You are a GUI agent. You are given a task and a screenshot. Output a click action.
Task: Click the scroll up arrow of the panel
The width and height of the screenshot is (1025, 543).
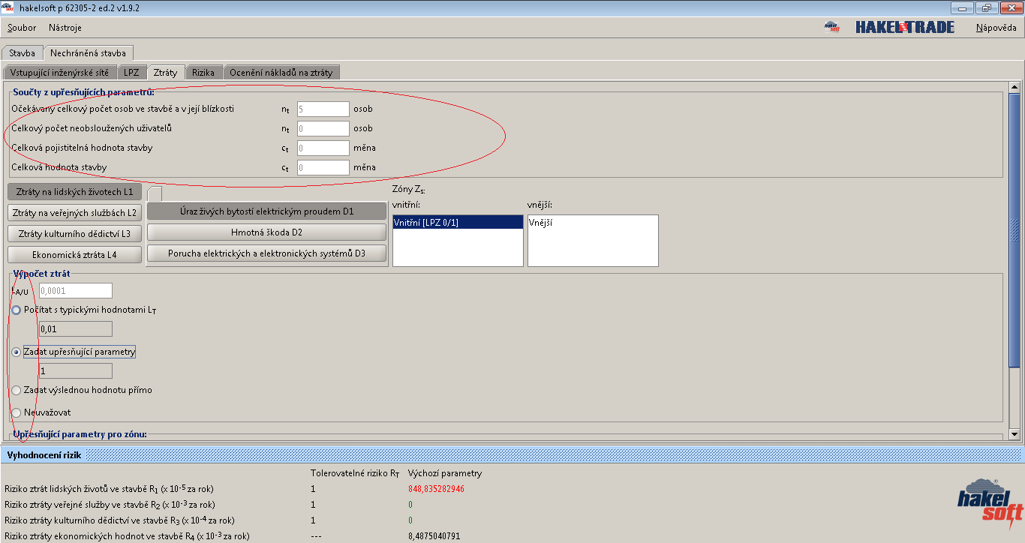[1014, 88]
